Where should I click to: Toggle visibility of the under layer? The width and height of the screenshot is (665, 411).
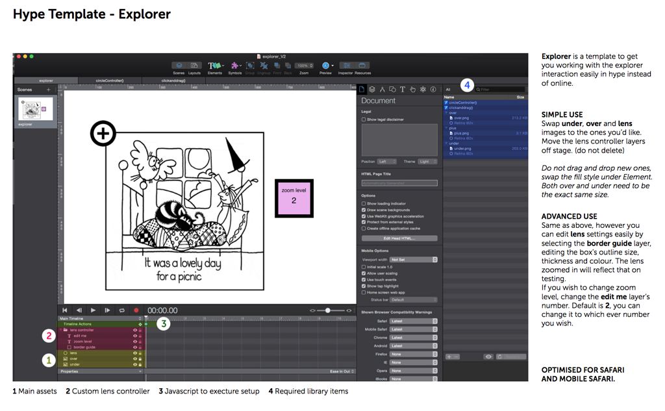point(135,364)
